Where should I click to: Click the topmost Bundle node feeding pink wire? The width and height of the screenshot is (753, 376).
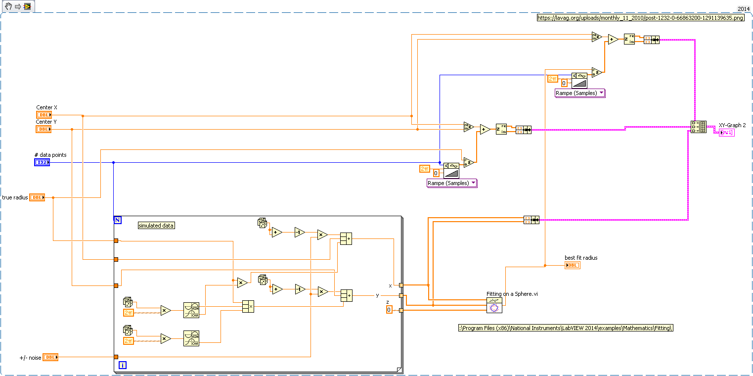(x=652, y=40)
